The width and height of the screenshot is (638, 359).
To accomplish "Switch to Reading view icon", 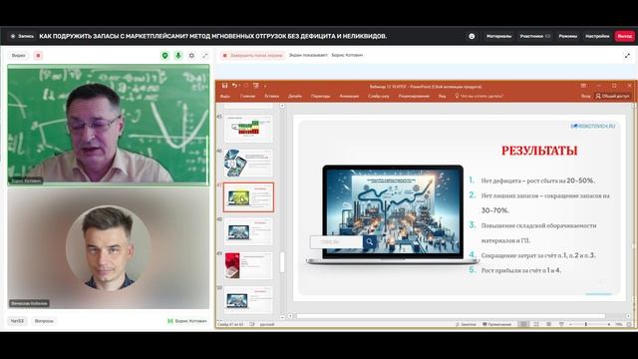I will click(x=549, y=324).
